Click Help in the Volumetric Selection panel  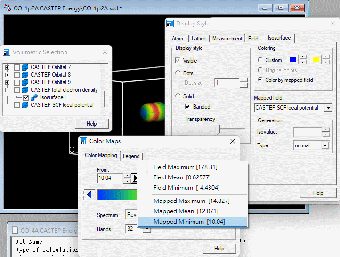(x=92, y=124)
